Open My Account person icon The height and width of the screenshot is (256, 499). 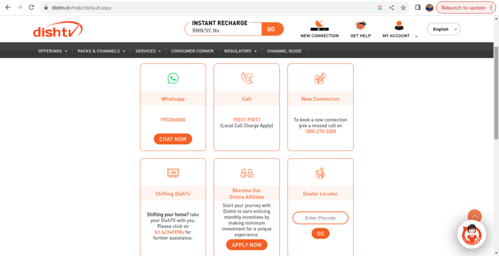coord(399,25)
